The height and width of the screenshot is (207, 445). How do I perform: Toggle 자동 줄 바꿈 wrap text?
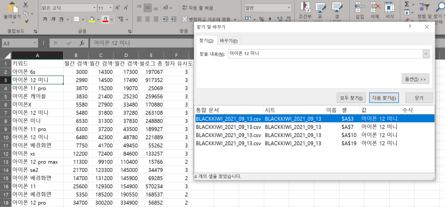(x=198, y=8)
